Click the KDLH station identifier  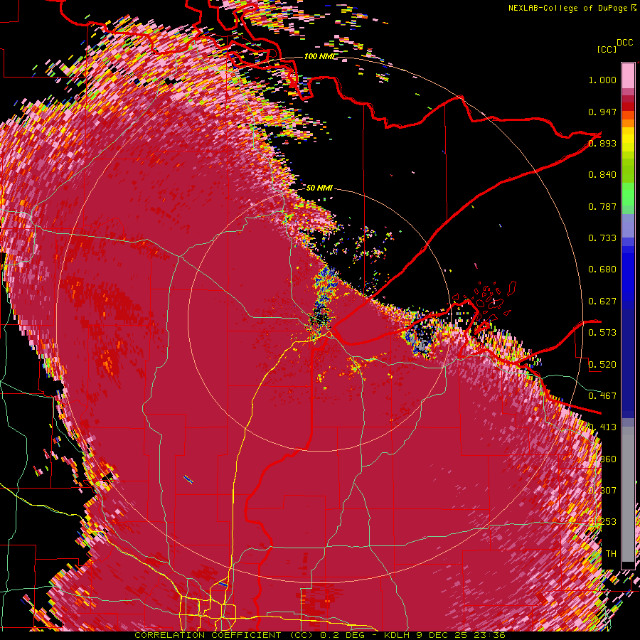[x=398, y=635]
